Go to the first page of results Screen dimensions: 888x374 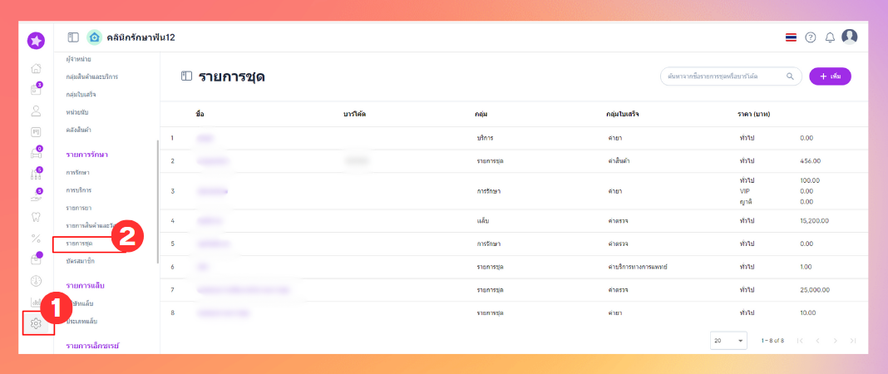(800, 341)
